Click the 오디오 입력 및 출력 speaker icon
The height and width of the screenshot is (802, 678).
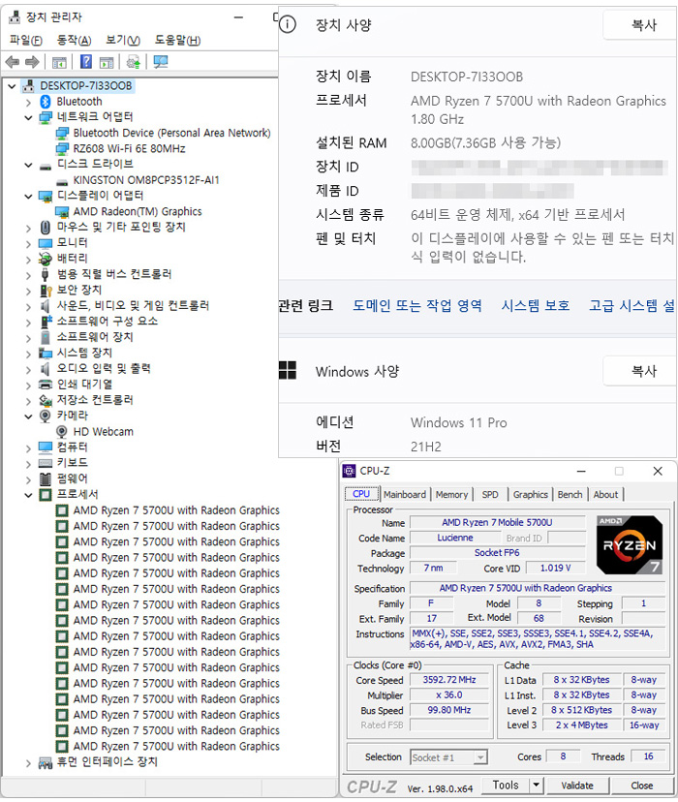click(45, 369)
